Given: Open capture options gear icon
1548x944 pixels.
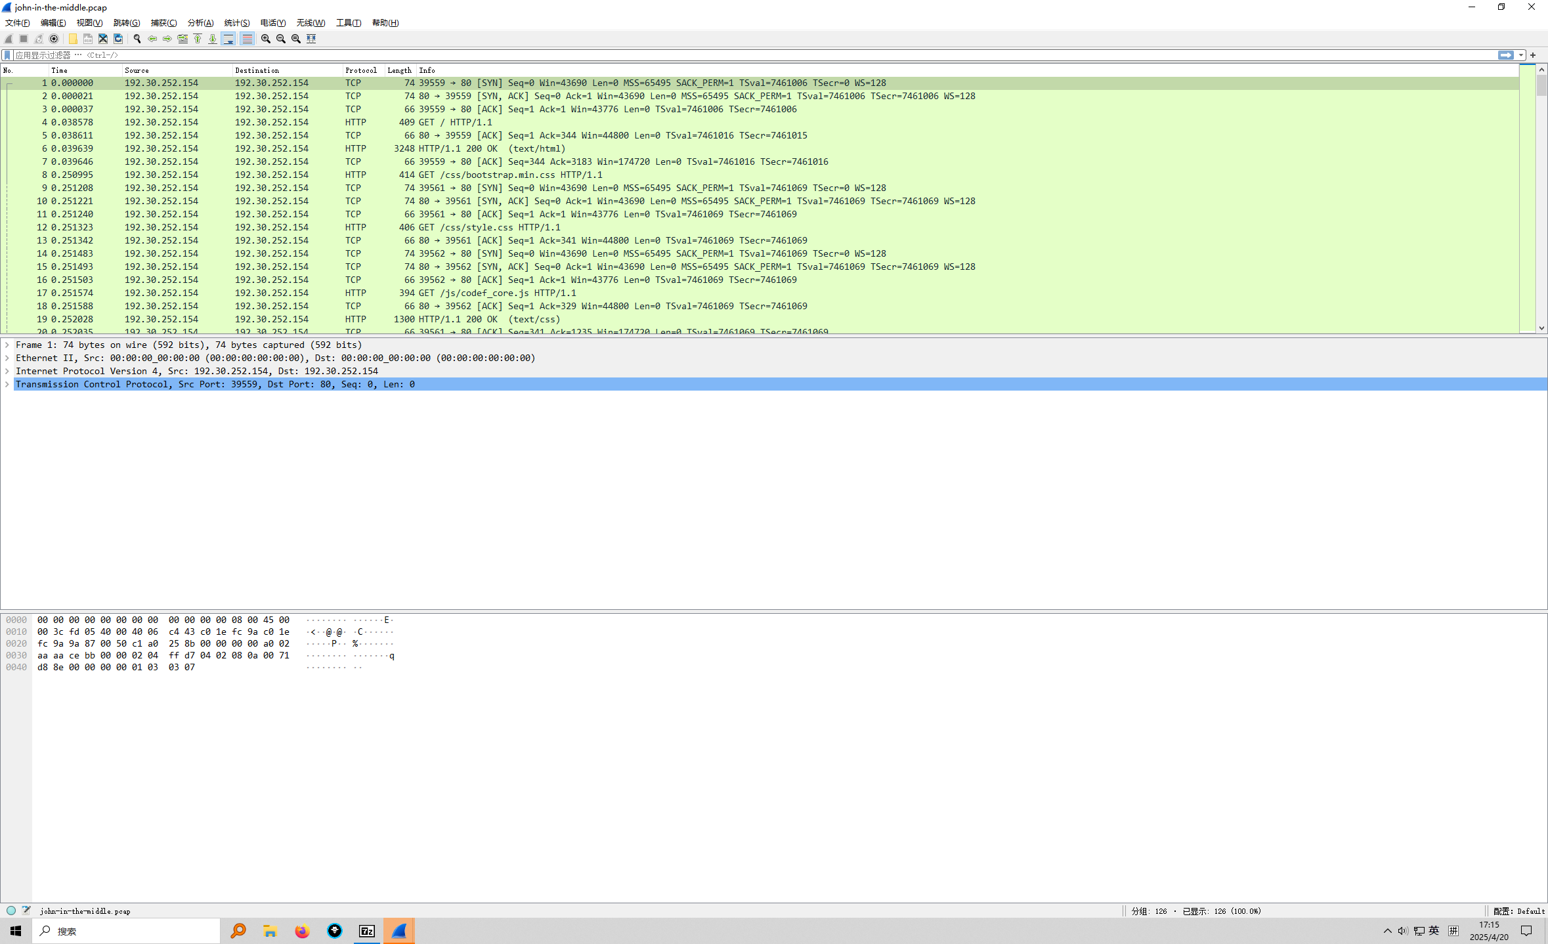Looking at the screenshot, I should (54, 39).
